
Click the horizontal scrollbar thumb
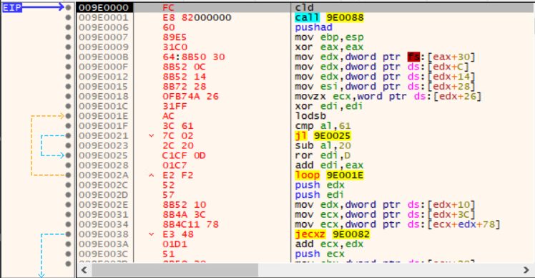[175, 270]
